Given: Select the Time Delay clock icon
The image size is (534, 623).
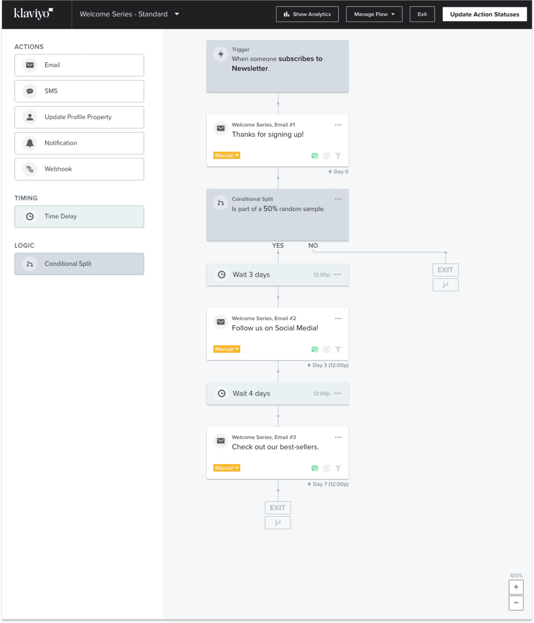Looking at the screenshot, I should click(30, 216).
